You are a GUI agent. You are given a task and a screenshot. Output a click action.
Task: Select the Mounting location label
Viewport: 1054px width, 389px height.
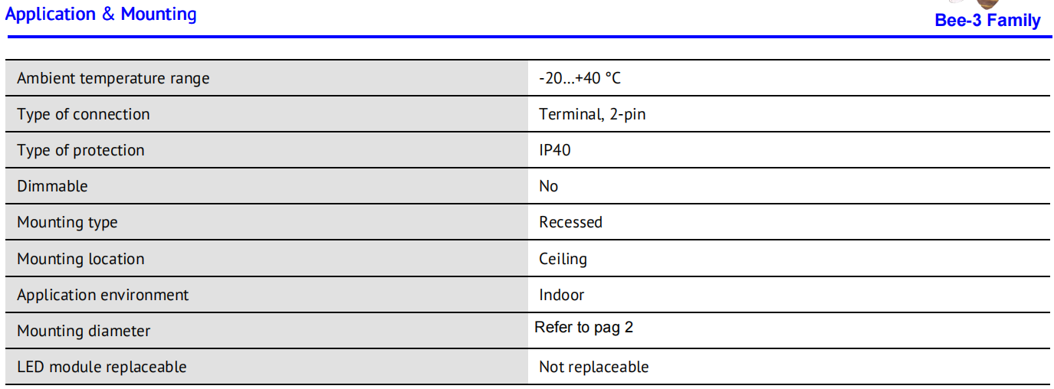(x=80, y=259)
